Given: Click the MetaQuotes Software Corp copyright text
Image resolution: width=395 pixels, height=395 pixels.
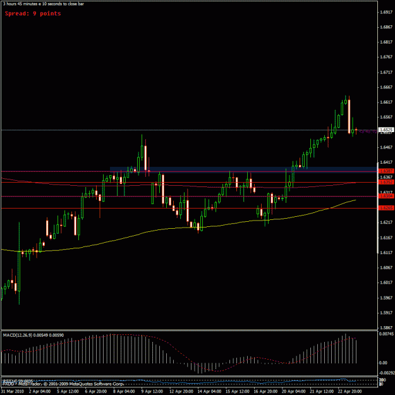Looking at the screenshot, I should [63, 384].
